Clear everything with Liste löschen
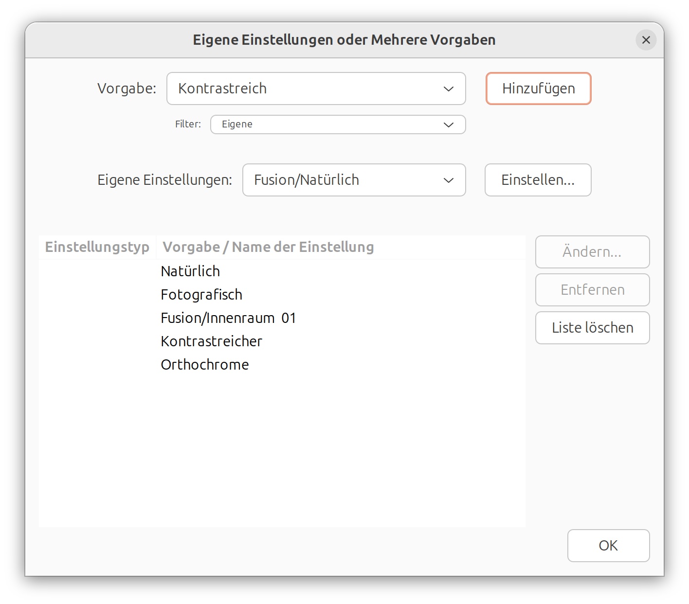The height and width of the screenshot is (604, 689). pos(592,328)
